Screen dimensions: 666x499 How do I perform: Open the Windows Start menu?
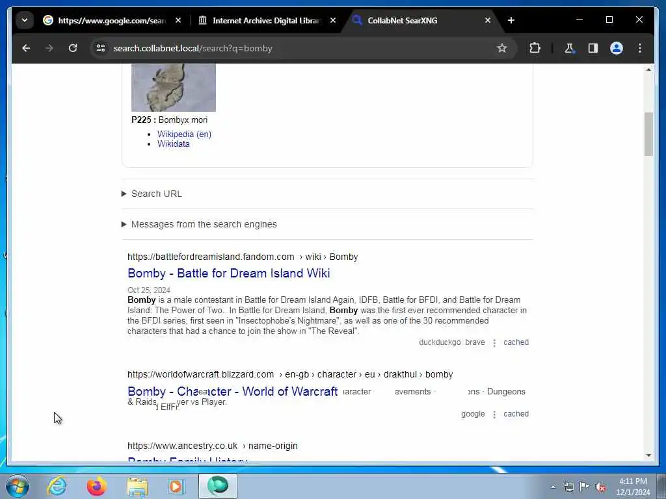click(18, 486)
